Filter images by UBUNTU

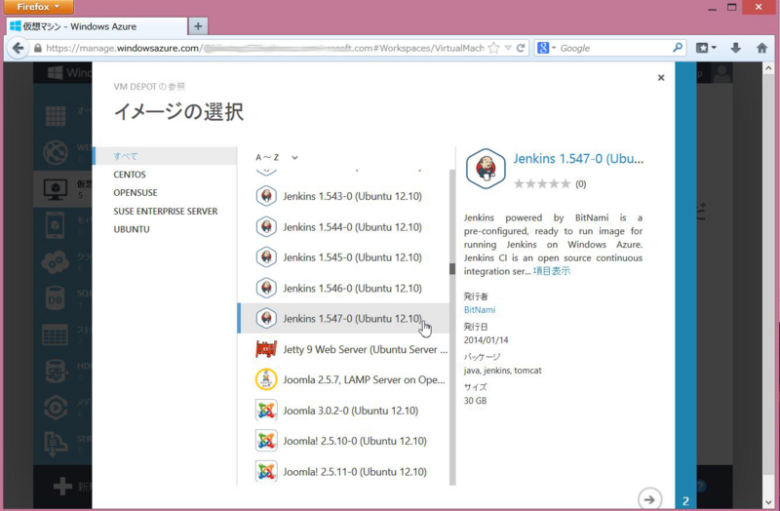click(x=132, y=229)
